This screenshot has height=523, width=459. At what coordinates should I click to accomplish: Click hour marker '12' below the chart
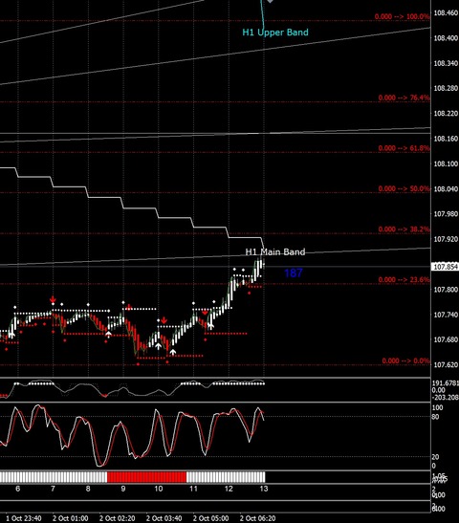(229, 489)
